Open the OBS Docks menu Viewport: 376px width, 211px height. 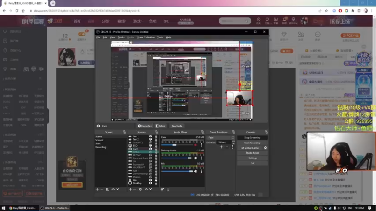pos(121,38)
